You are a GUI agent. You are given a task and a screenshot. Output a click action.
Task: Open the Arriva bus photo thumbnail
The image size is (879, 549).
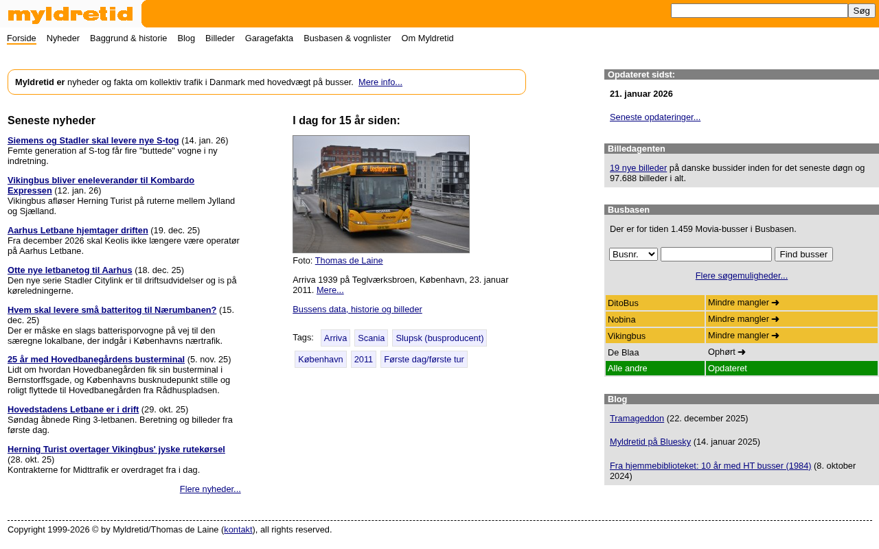click(x=381, y=194)
